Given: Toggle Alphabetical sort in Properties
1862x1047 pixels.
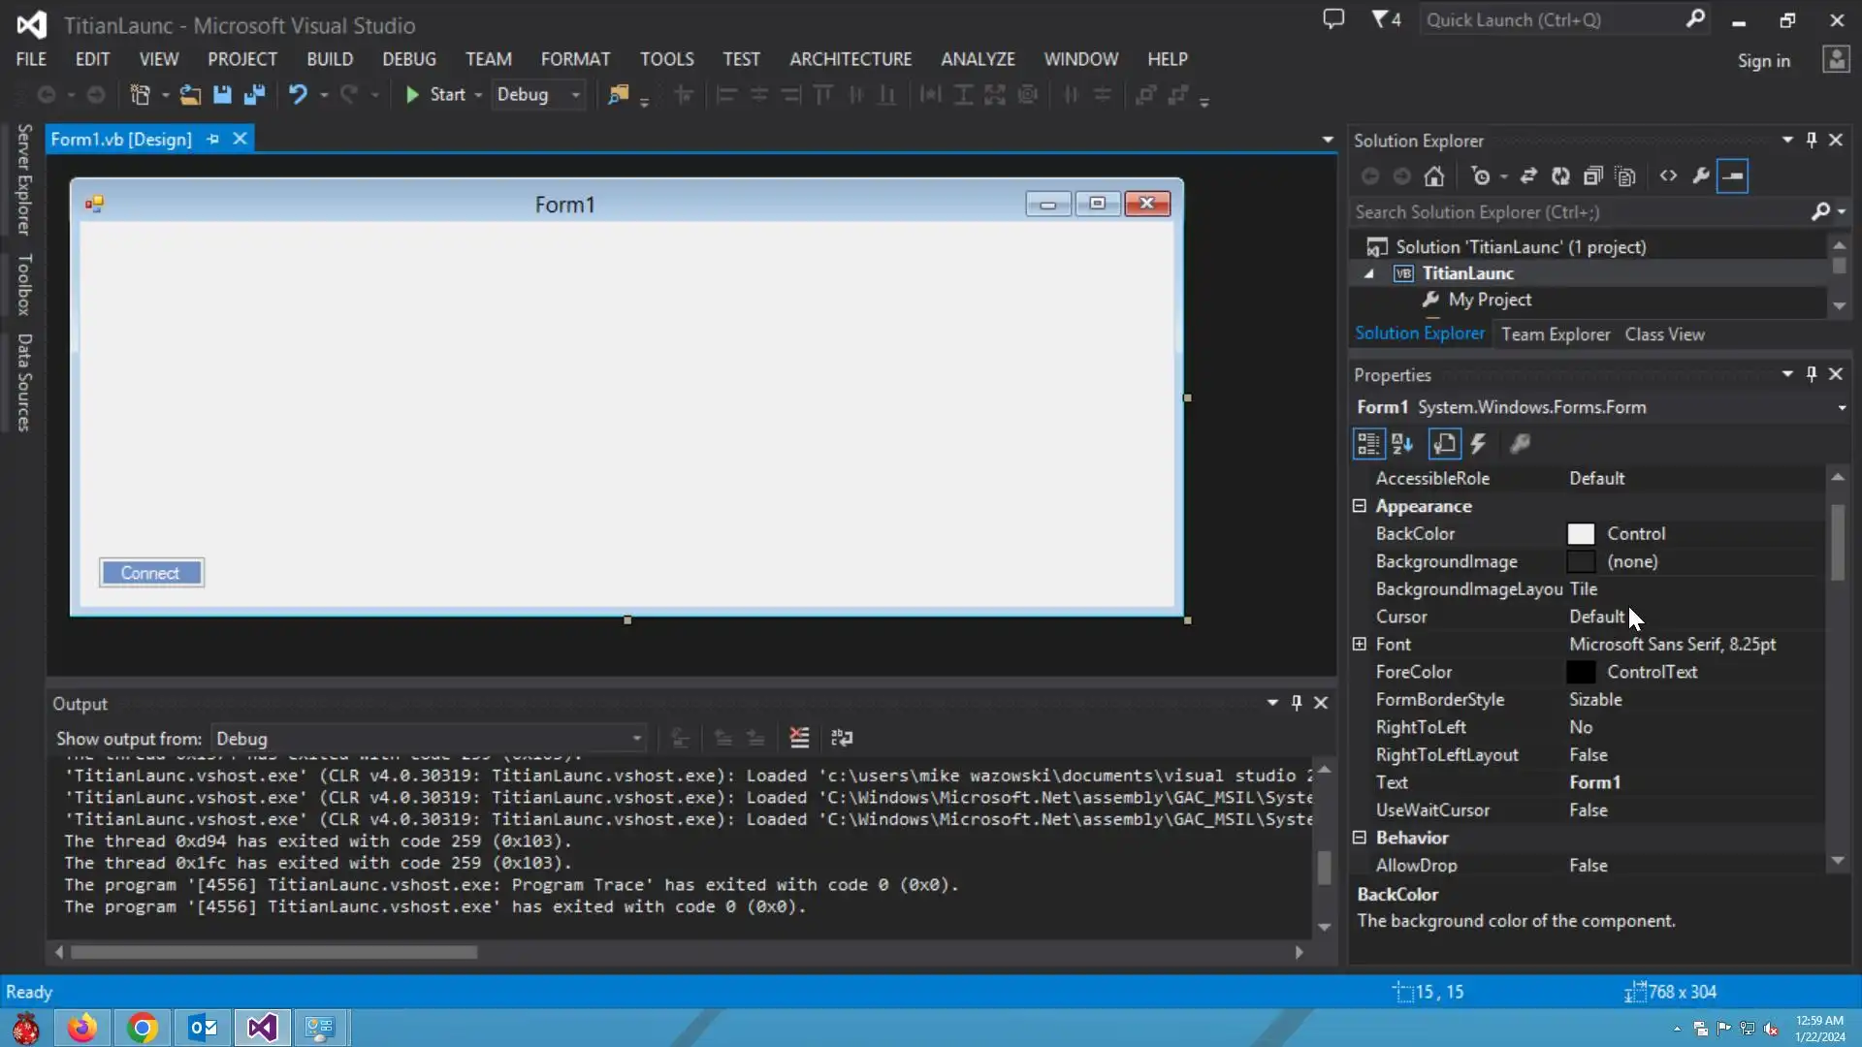Looking at the screenshot, I should (1402, 444).
